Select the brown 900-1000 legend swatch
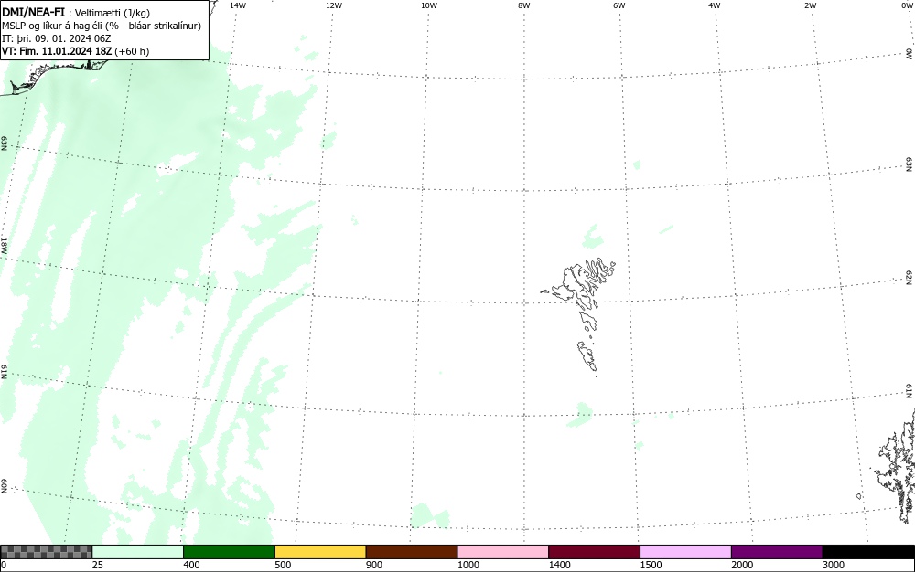Viewport: 915px width, 572px height. tap(412, 552)
